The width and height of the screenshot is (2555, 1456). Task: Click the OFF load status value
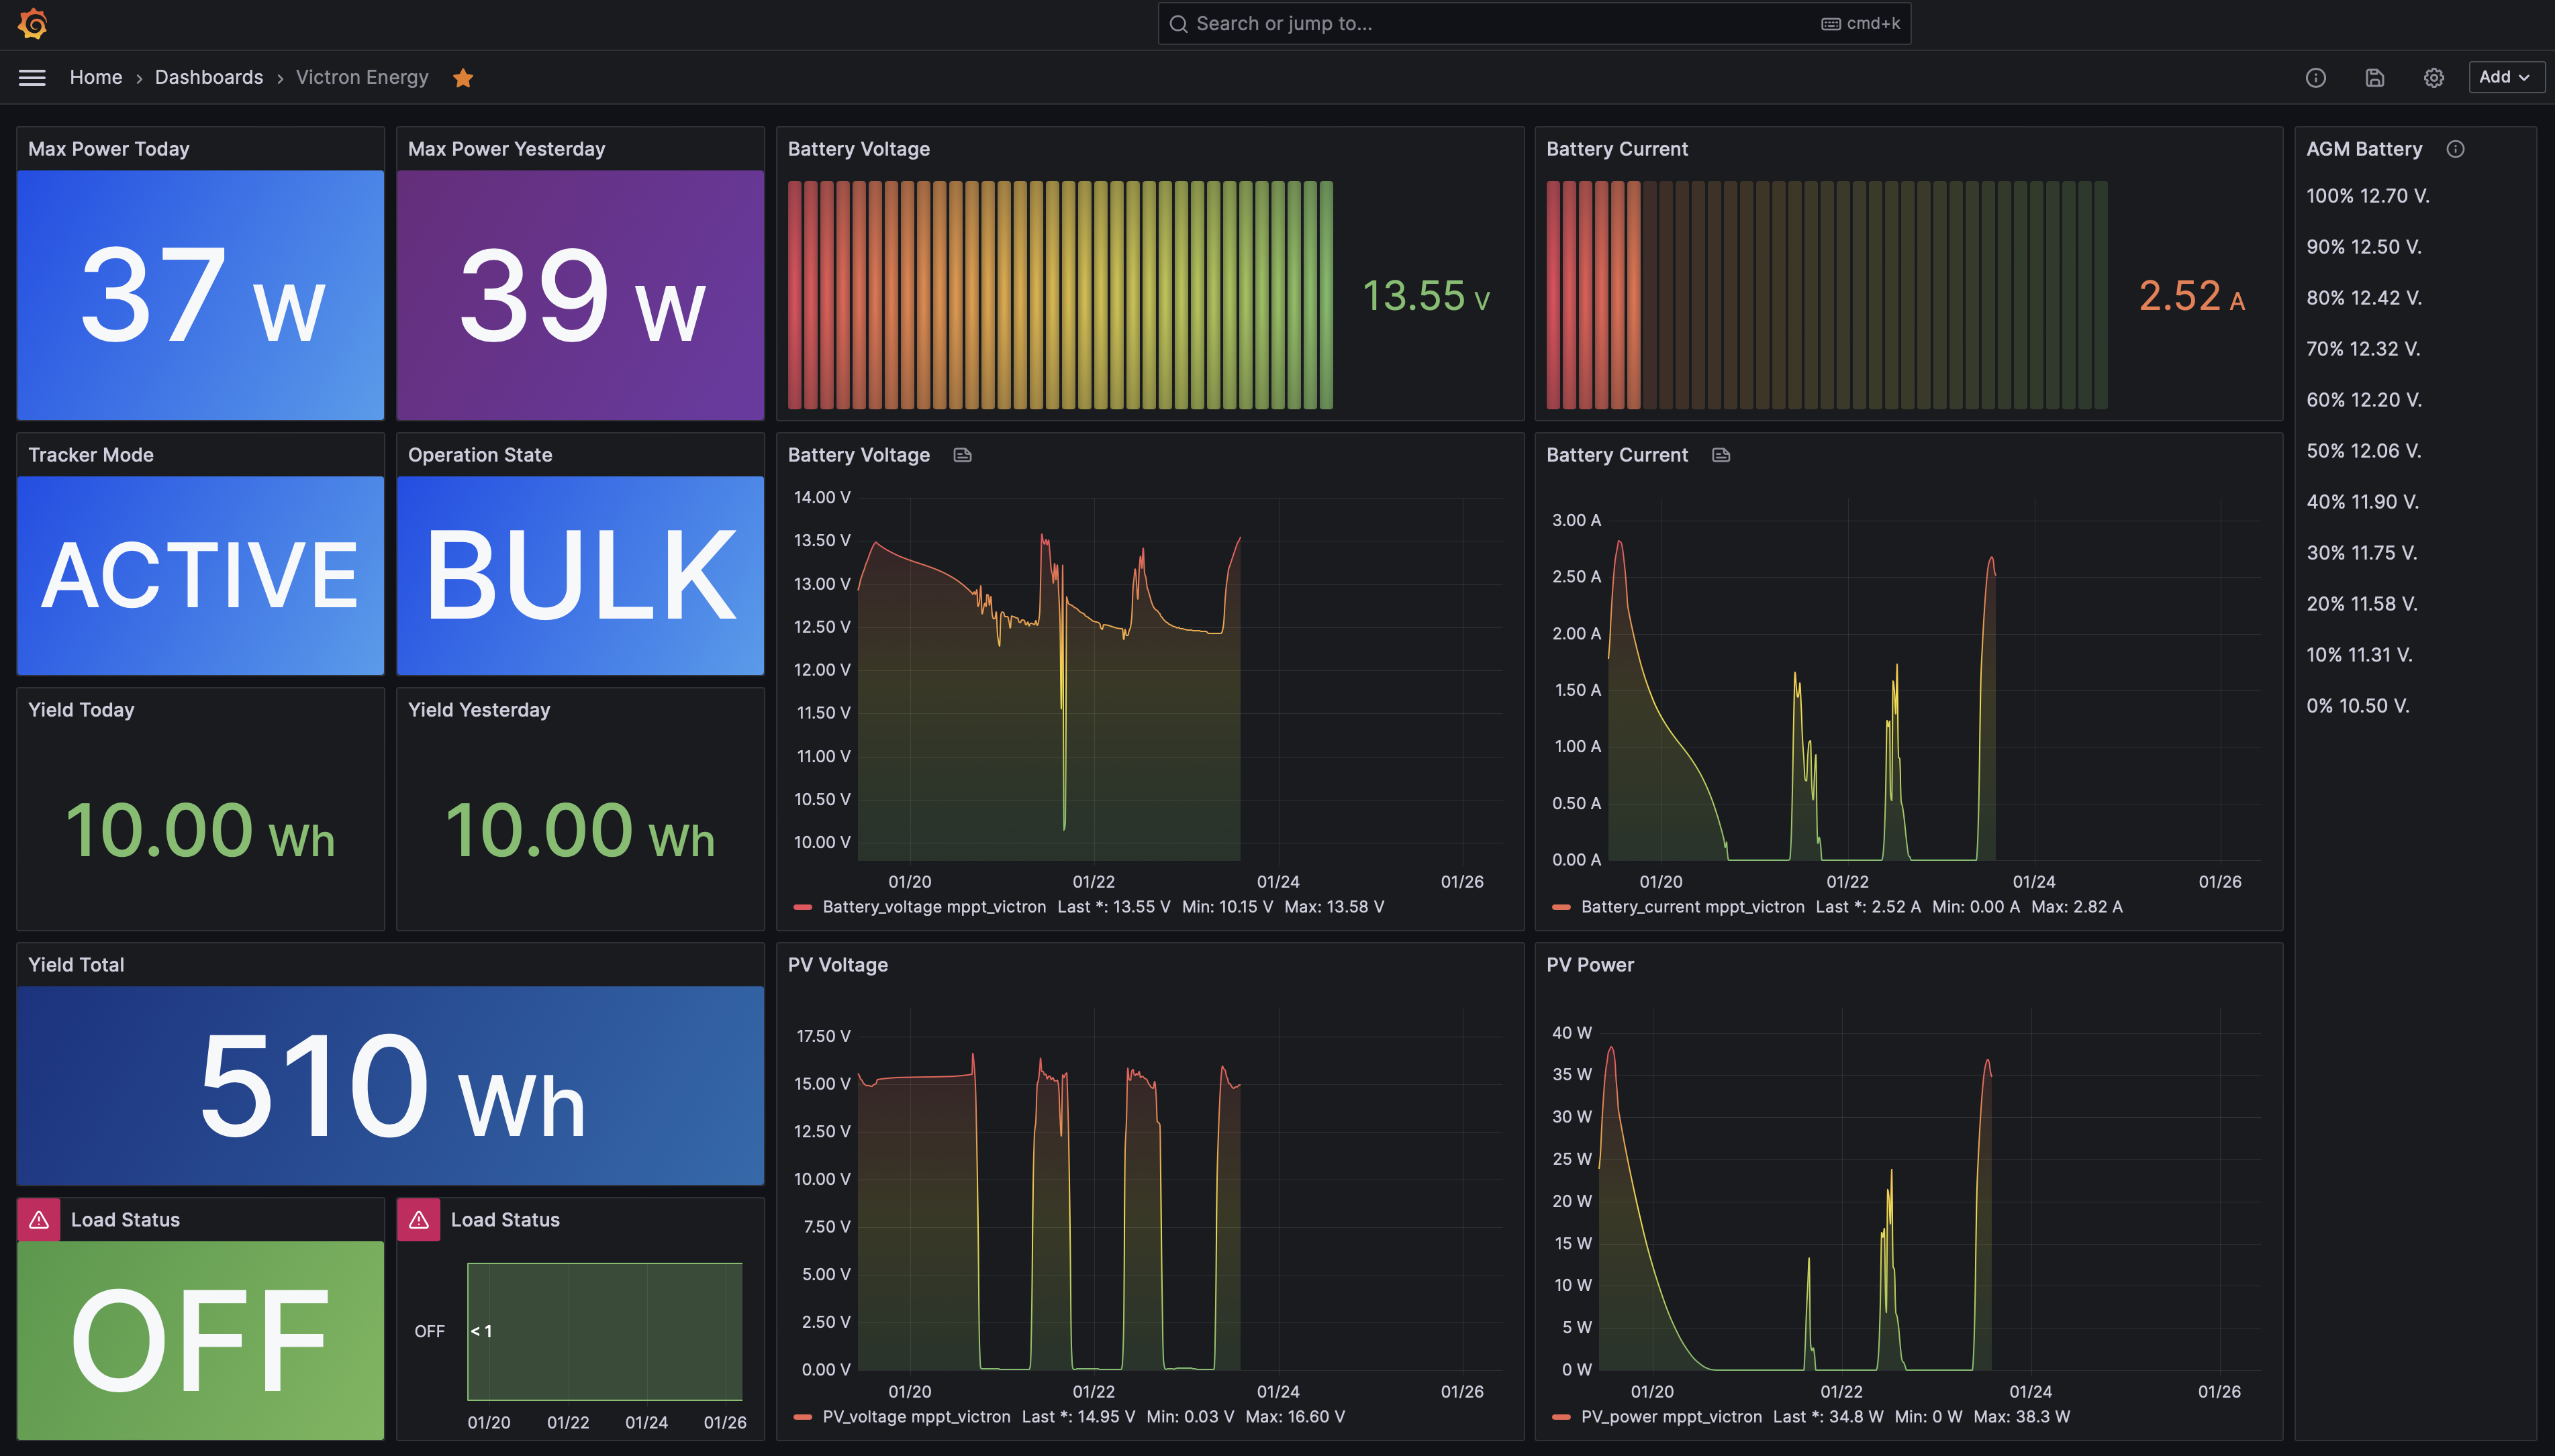pos(200,1341)
